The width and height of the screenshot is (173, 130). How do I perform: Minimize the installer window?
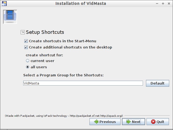[x=157, y=4]
